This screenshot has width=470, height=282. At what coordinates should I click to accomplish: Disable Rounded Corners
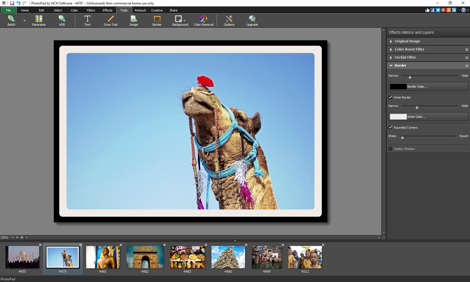pyautogui.click(x=390, y=128)
